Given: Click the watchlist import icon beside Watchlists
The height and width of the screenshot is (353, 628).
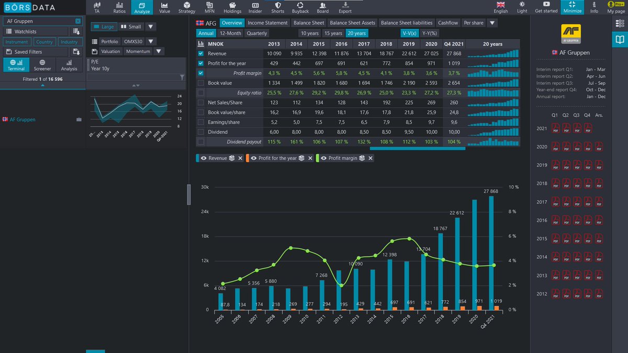Looking at the screenshot, I should point(76,32).
